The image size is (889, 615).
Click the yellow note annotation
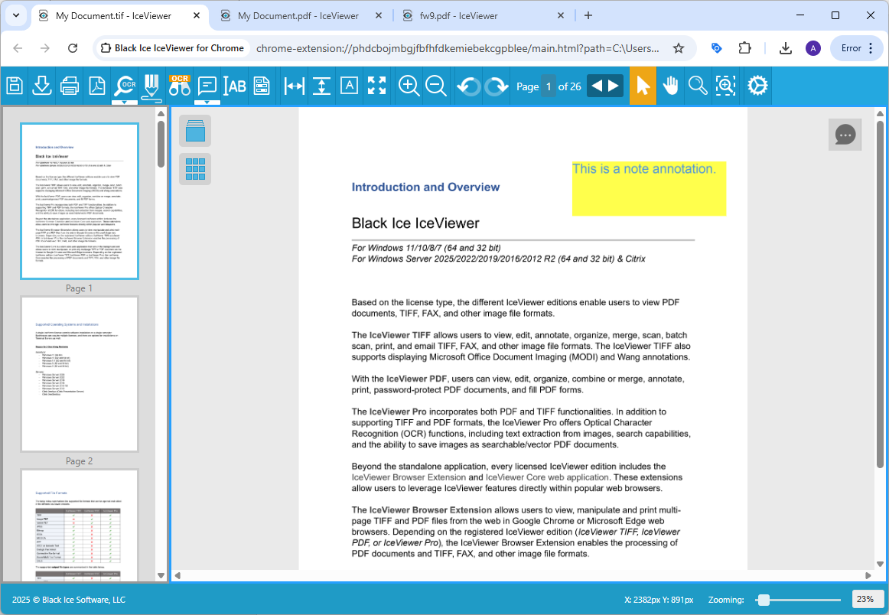pyautogui.click(x=649, y=189)
